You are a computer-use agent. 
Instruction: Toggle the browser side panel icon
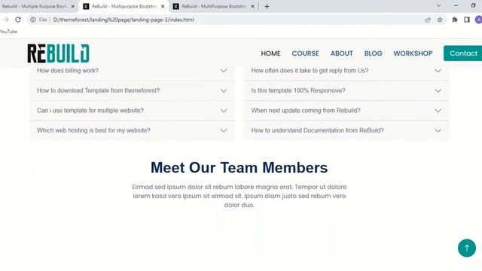[x=467, y=20]
